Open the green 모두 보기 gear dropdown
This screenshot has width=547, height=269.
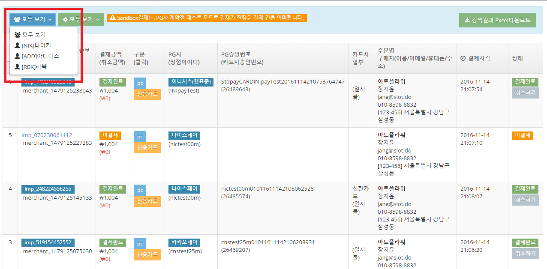(x=81, y=19)
